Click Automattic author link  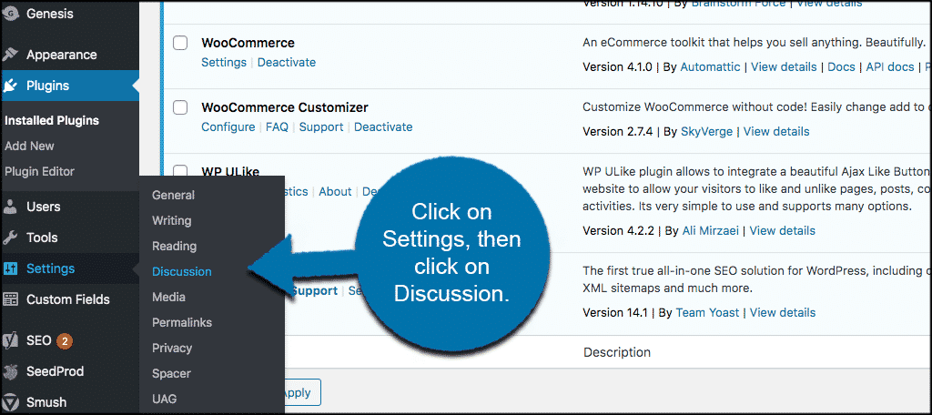[710, 67]
